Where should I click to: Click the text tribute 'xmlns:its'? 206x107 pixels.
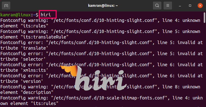24,70
